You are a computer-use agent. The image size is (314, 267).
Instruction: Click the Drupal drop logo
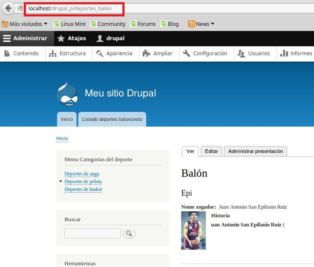pyautogui.click(x=67, y=94)
